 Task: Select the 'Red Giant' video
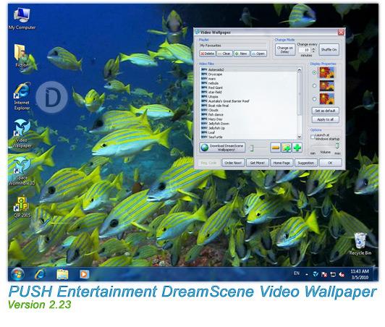click(248, 88)
